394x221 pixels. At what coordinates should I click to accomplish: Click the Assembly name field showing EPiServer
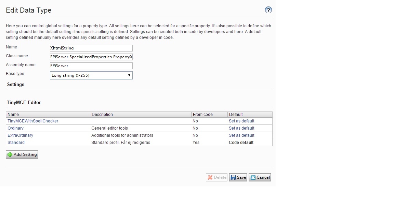91,65
